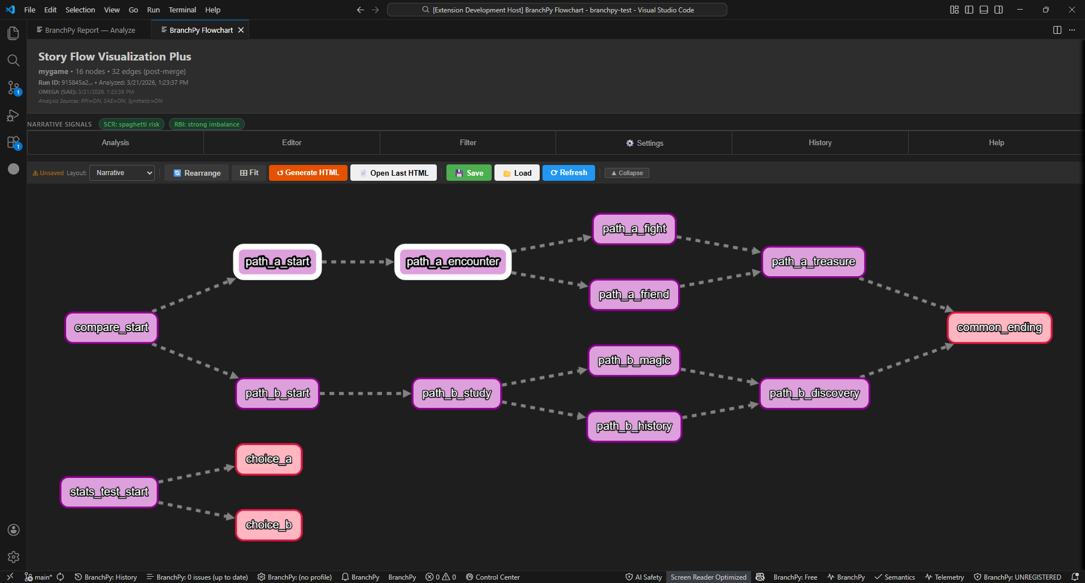Toggle the panel layout icon in title bar
This screenshot has width=1085, height=583.
click(x=984, y=10)
